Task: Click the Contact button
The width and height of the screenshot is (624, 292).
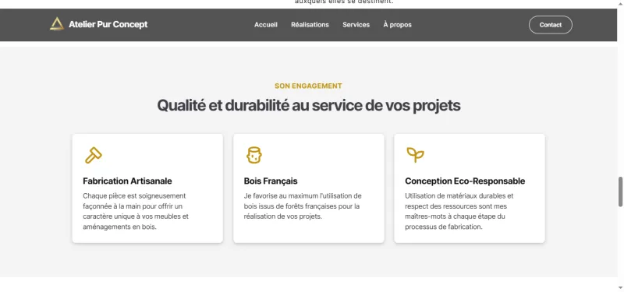Action: tap(551, 25)
